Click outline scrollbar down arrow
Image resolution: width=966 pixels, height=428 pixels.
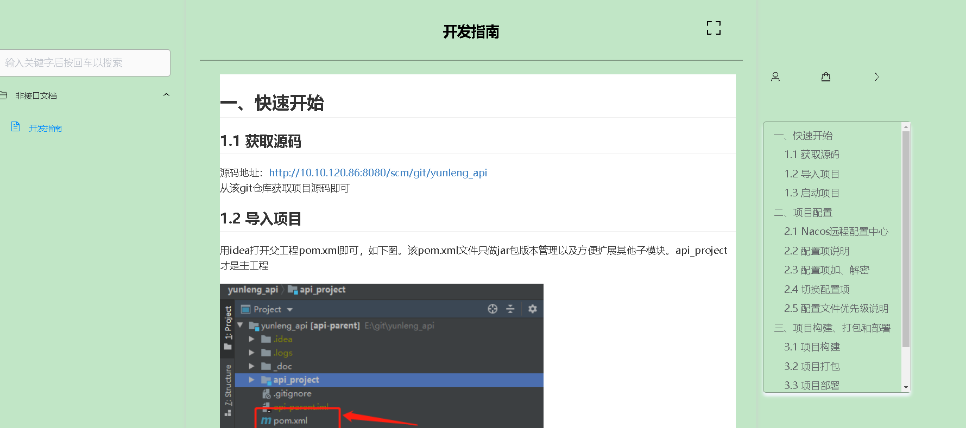coord(906,387)
